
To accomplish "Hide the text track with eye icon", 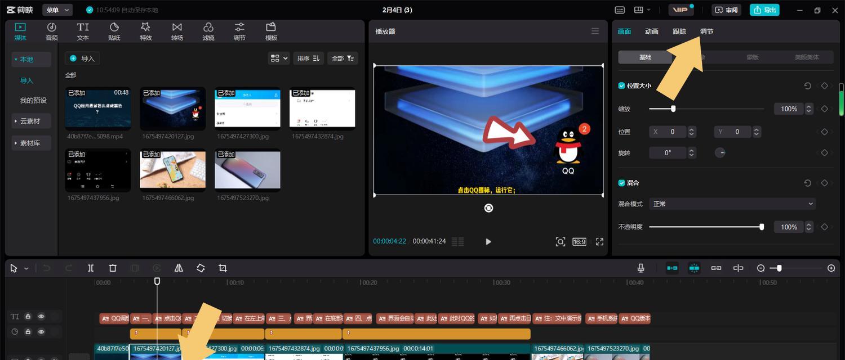I will pos(41,317).
